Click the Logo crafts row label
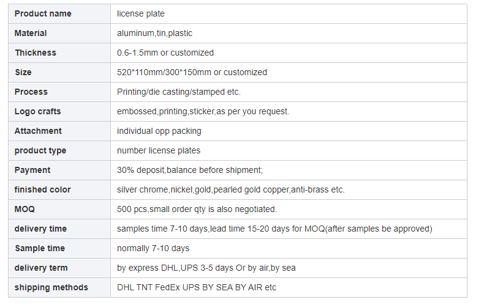This screenshot has height=308, width=495. (37, 111)
